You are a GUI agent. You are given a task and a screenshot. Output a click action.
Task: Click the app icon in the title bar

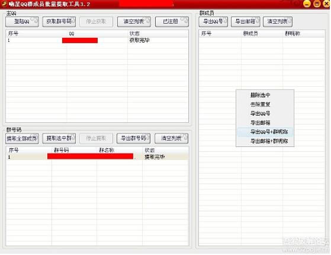pyautogui.click(x=4, y=4)
